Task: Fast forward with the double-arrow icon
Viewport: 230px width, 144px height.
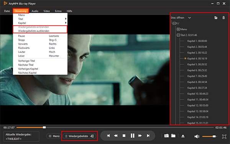Action: (140, 136)
